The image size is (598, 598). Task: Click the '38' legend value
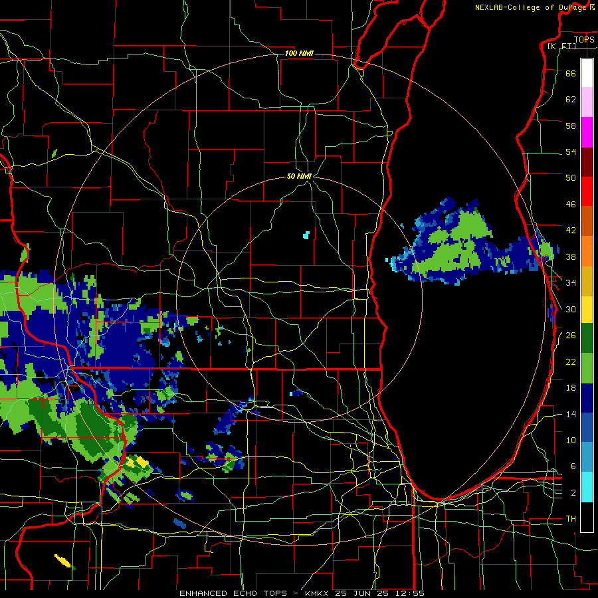[571, 256]
